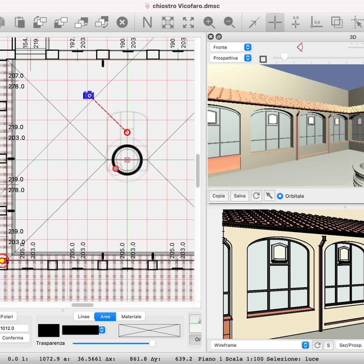This screenshot has width=364, height=364.
Task: Click the refresh icon next to Salva
Action: [x=256, y=196]
